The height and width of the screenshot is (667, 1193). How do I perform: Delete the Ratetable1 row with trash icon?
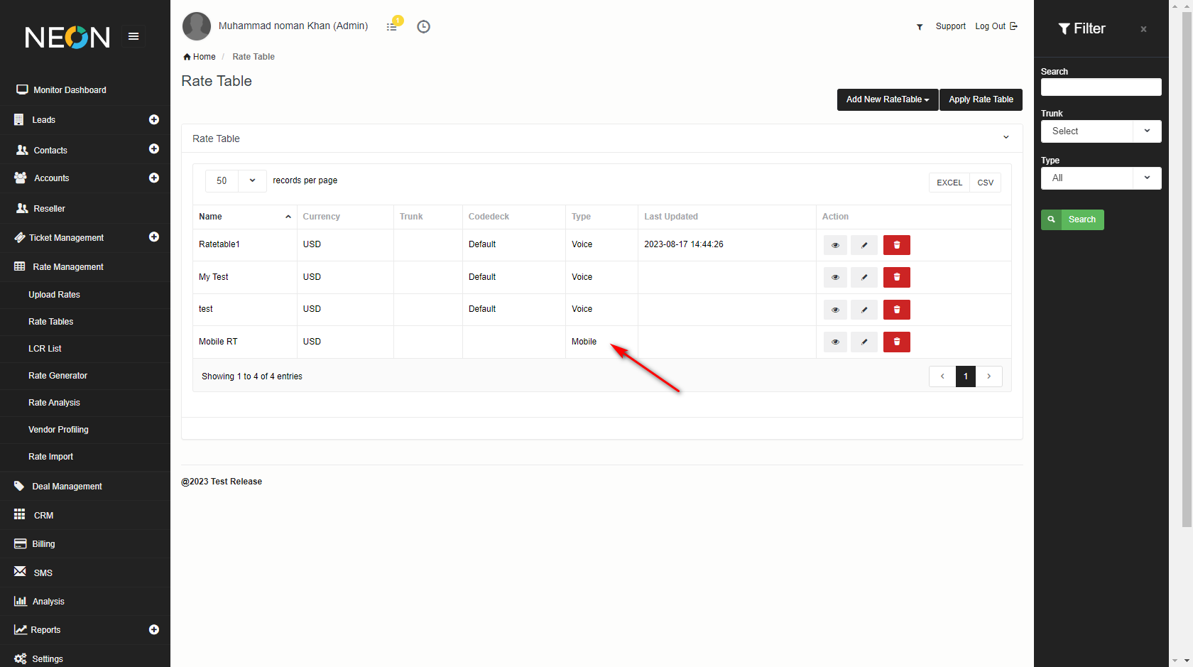(896, 245)
